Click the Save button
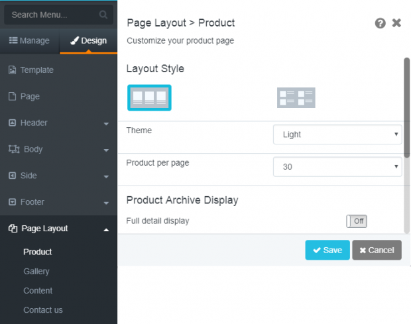Screen dimensions: 411x324 pyautogui.click(x=327, y=250)
